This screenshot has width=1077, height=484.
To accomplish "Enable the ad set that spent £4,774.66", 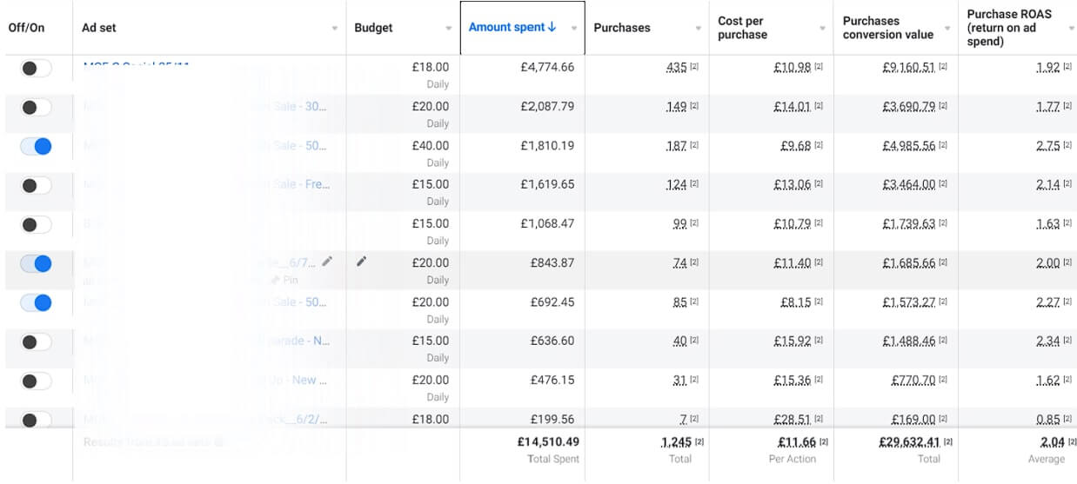I will pos(36,68).
